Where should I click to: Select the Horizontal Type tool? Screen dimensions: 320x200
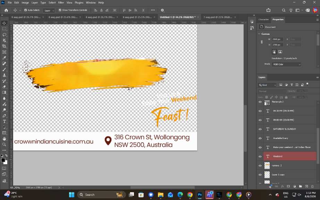pyautogui.click(x=4, y=122)
